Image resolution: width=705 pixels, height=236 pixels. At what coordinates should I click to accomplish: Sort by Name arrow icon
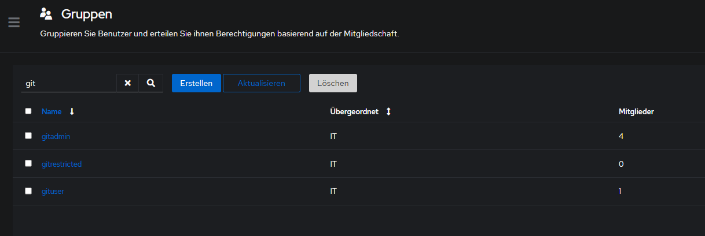[72, 111]
